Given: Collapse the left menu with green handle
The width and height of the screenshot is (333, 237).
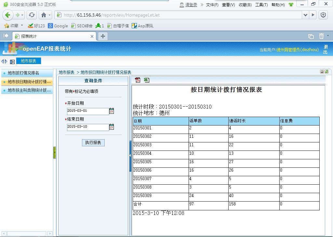Looking at the screenshot, I should (55, 152).
